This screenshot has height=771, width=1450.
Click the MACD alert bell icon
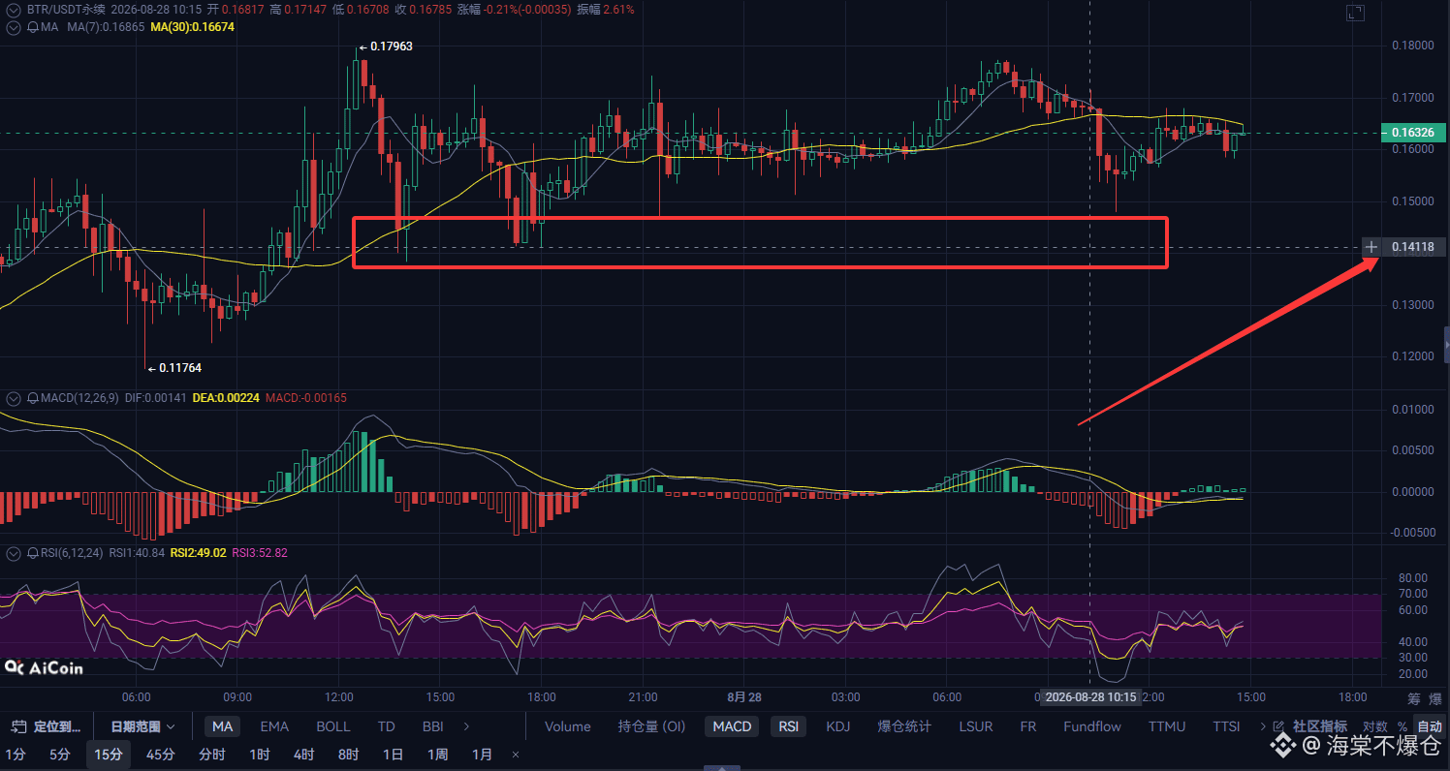[x=33, y=398]
